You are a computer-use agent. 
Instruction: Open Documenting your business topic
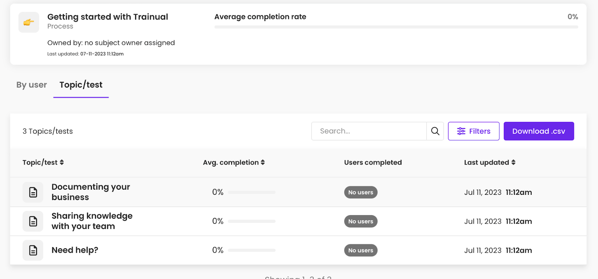[91, 192]
